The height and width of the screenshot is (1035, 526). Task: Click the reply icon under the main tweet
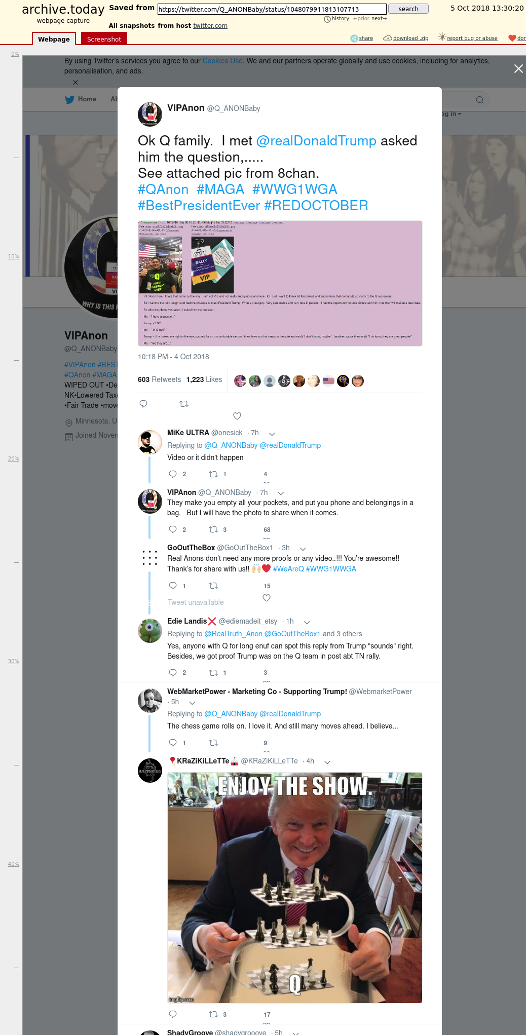pos(143,404)
